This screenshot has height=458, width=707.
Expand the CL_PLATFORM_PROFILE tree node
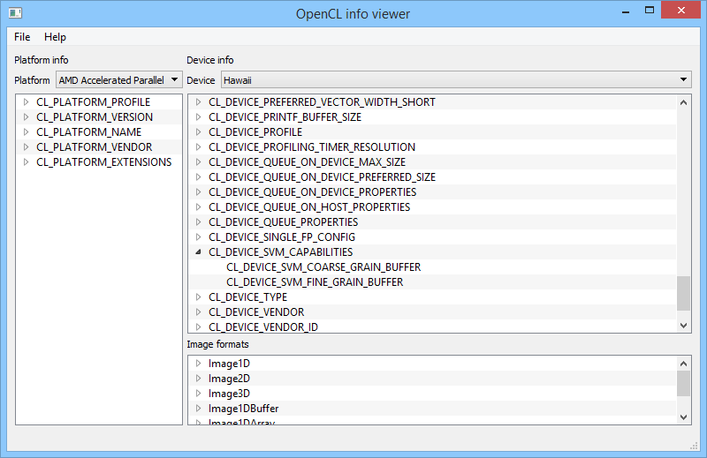tap(27, 102)
